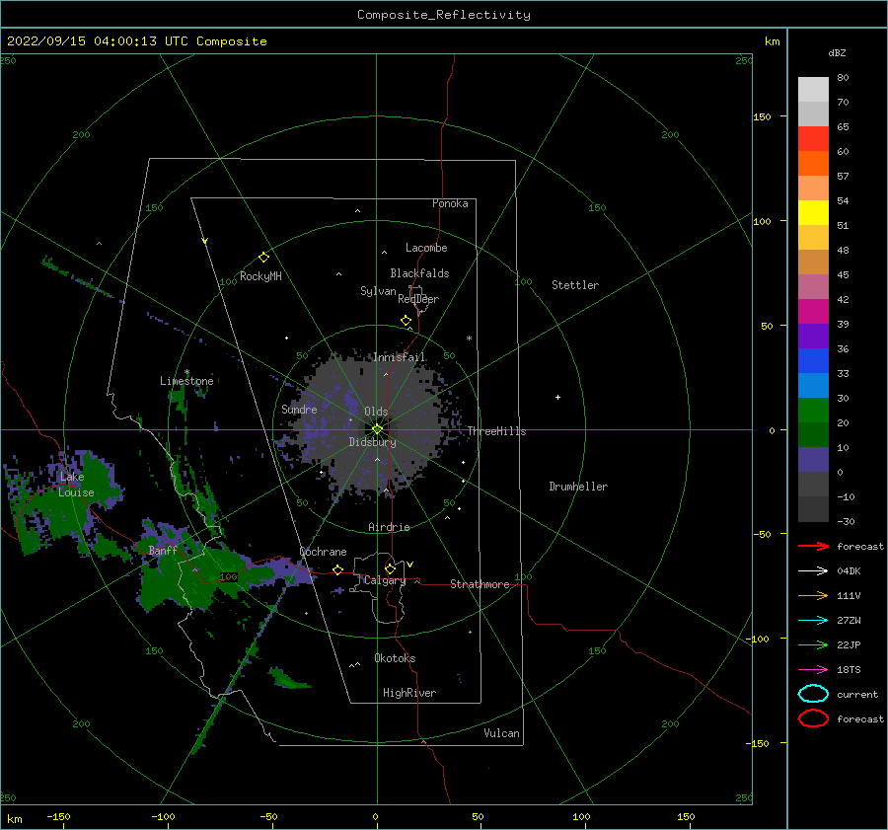The width and height of the screenshot is (888, 830).
Task: Click the red forecast ellipse in legend
Action: 813,718
